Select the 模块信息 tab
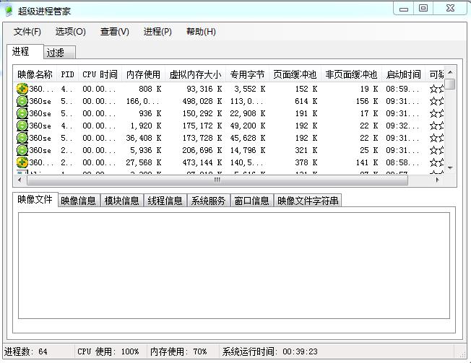The height and width of the screenshot is (363, 471). point(121,201)
